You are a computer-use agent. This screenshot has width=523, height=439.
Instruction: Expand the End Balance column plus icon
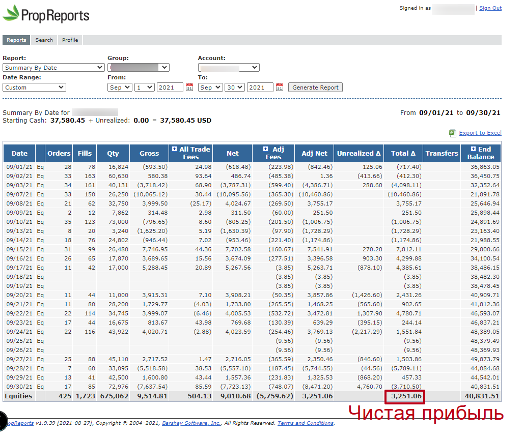(x=474, y=149)
